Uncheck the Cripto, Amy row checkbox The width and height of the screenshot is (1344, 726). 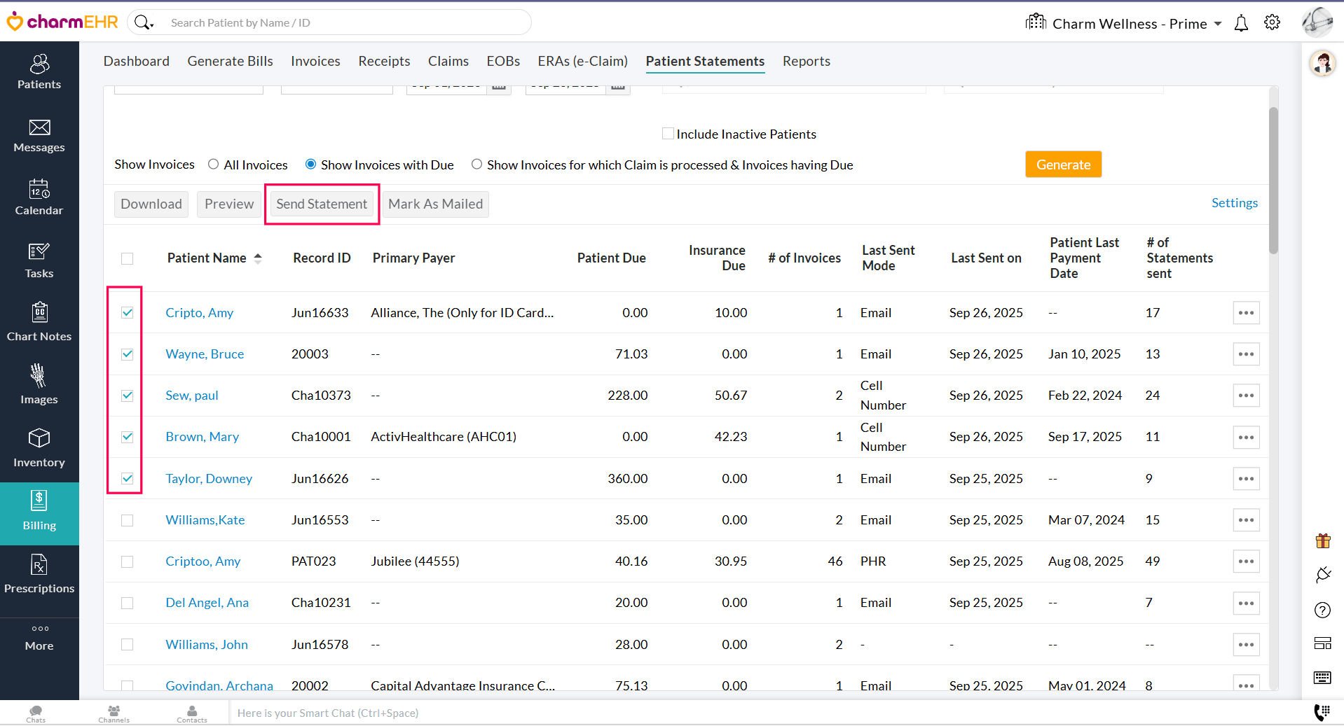click(x=127, y=313)
